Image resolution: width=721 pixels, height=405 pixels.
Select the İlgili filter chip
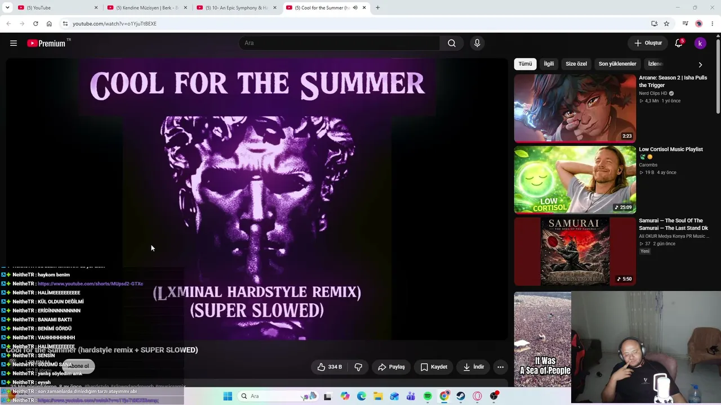tap(549, 64)
